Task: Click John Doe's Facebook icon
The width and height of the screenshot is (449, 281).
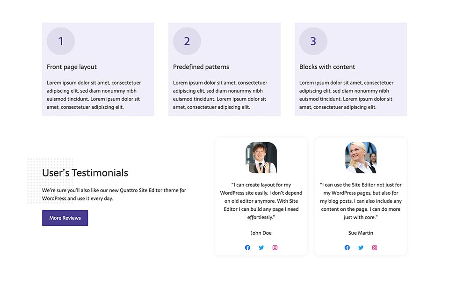Action: [247, 247]
